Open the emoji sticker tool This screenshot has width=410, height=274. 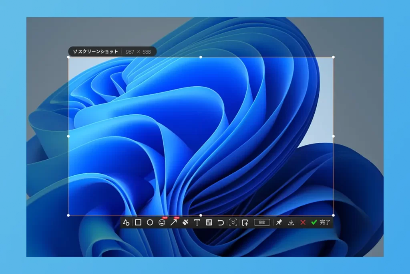[x=162, y=222]
